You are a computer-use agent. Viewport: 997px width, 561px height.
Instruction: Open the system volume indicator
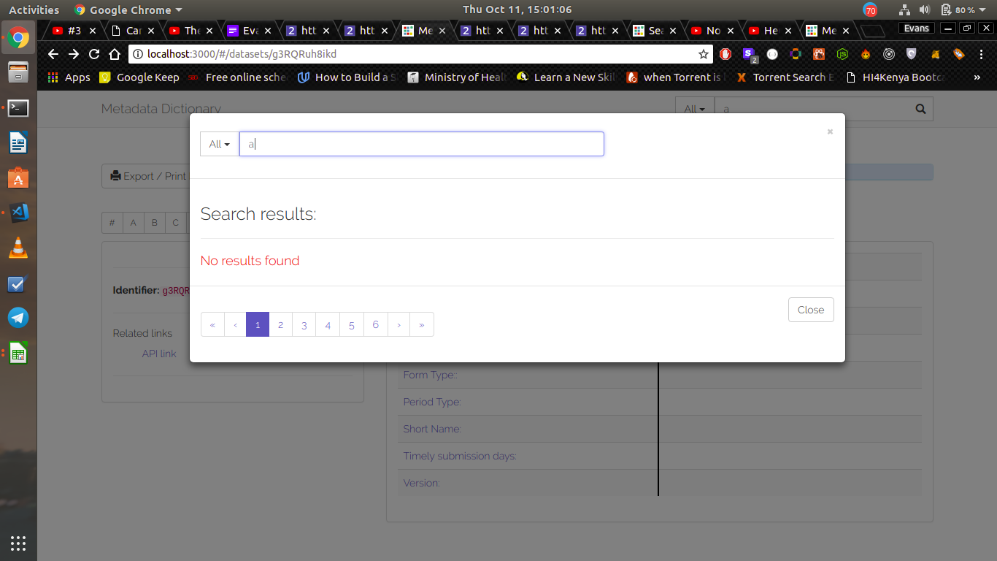point(925,9)
